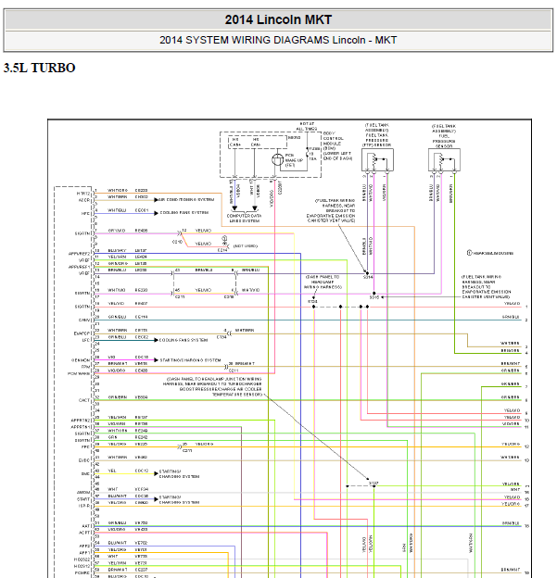The image size is (557, 578).
Task: Click the 'GENMON' pin label
Action: click(x=81, y=360)
